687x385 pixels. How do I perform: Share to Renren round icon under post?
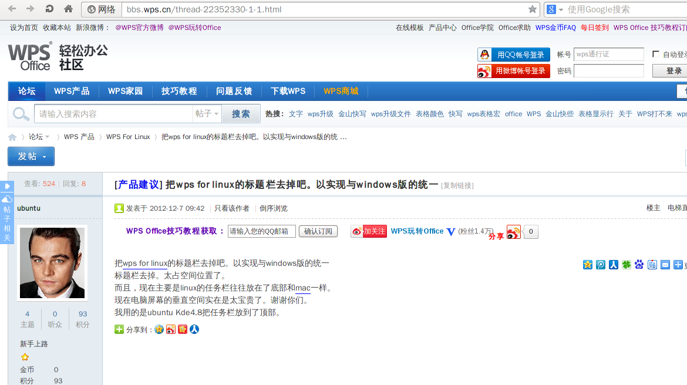tap(194, 329)
